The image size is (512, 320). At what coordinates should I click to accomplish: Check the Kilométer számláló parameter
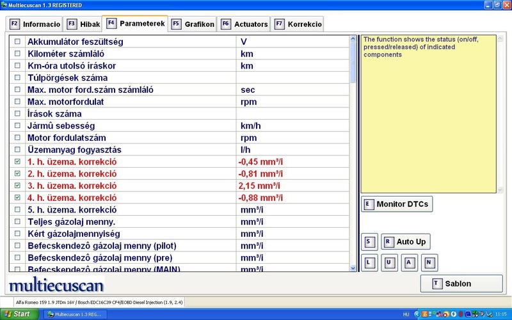click(17, 54)
